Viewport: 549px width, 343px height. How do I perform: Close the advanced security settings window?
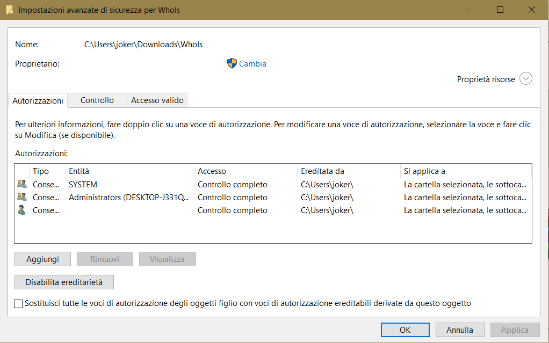[532, 10]
